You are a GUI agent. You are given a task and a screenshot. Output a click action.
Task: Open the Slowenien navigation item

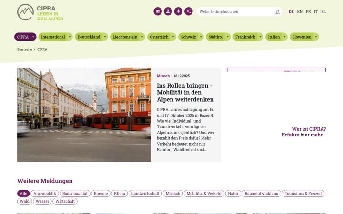pos(302,37)
